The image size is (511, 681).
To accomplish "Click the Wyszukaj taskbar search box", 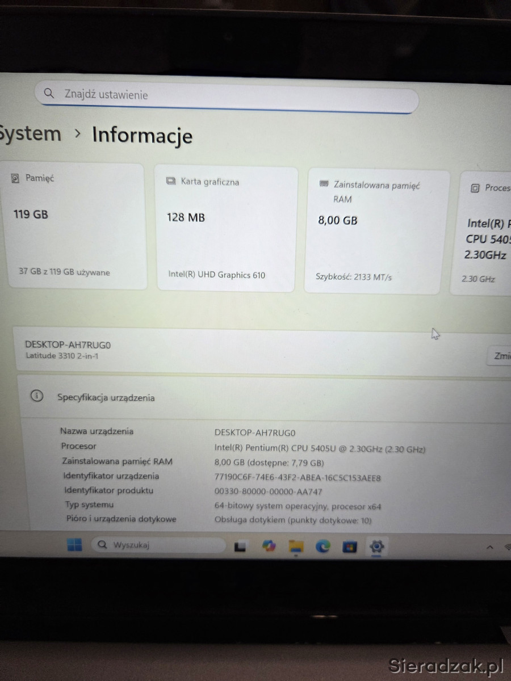I will point(159,545).
